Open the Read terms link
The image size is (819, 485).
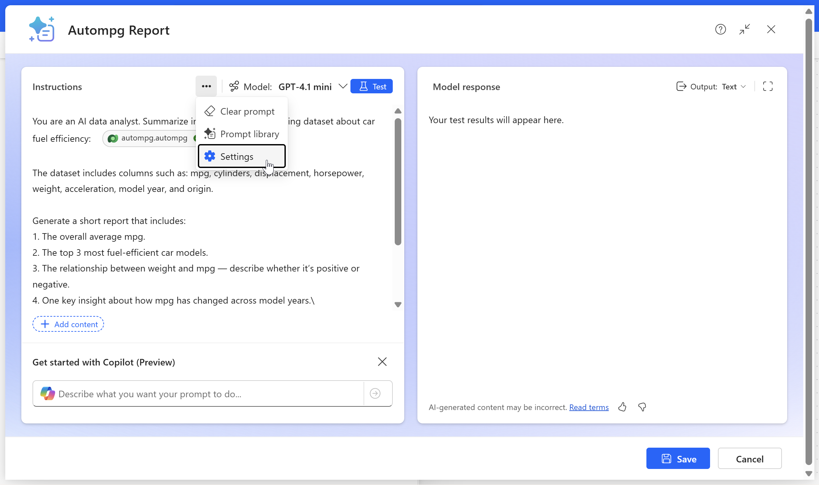pos(589,407)
